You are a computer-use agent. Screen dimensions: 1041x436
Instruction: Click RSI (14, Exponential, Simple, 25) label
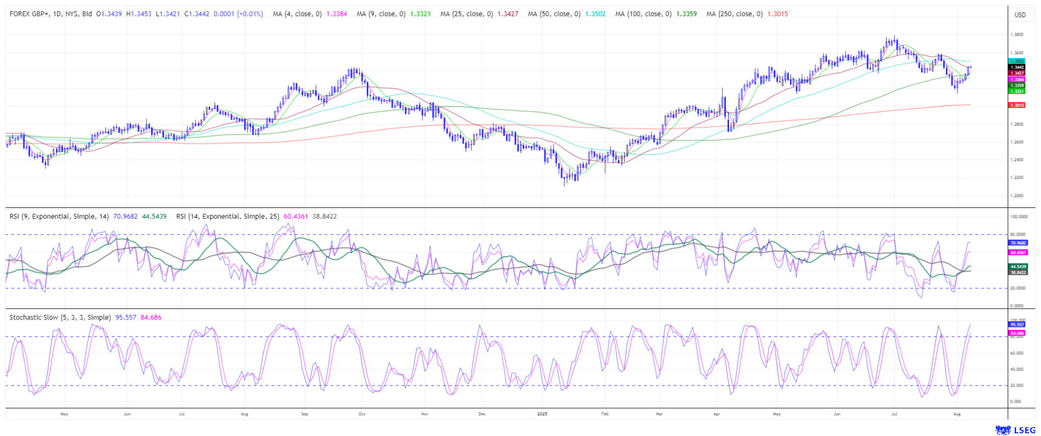click(x=227, y=216)
